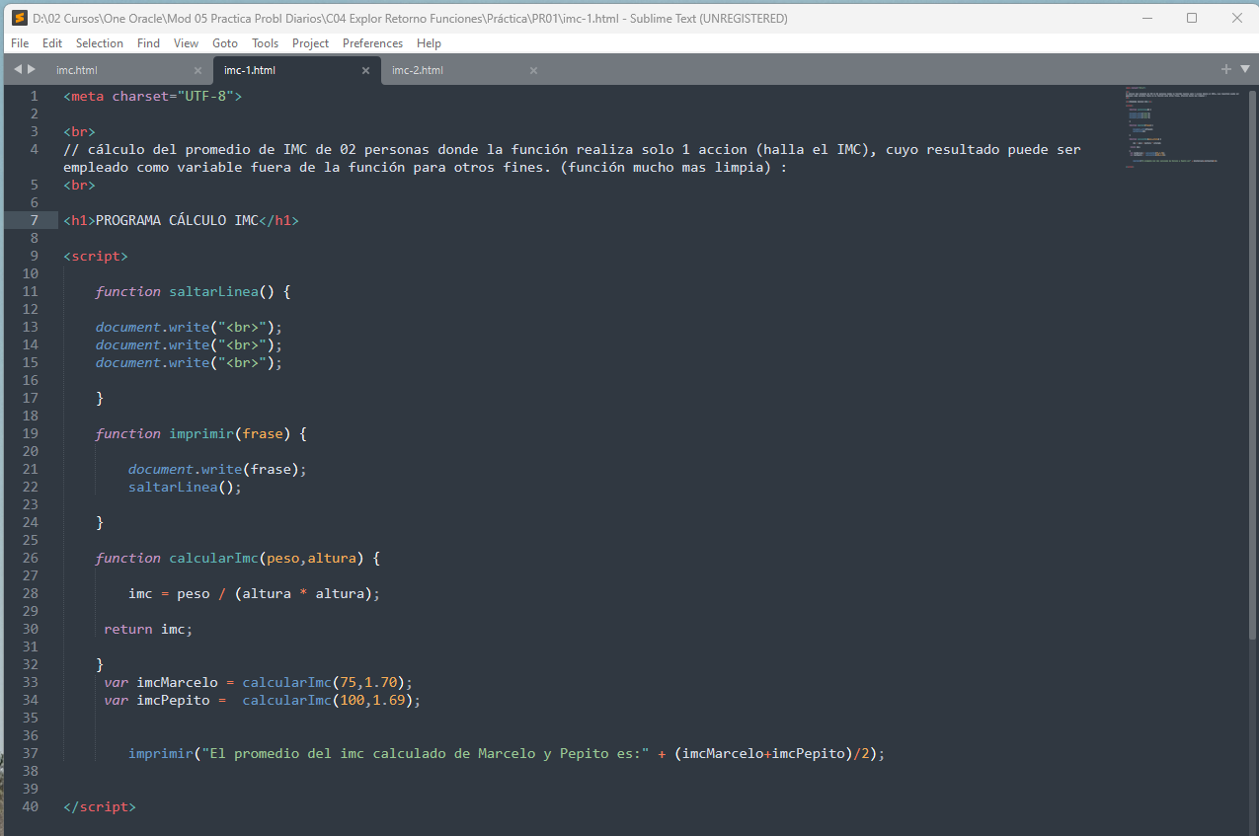
Task: Maximize the Sublime Text window
Action: click(x=1192, y=18)
